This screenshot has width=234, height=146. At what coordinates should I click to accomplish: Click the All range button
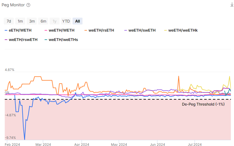point(78,21)
